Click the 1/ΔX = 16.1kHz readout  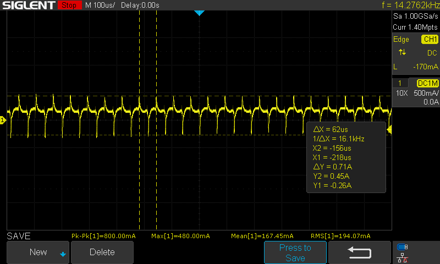tap(338, 139)
